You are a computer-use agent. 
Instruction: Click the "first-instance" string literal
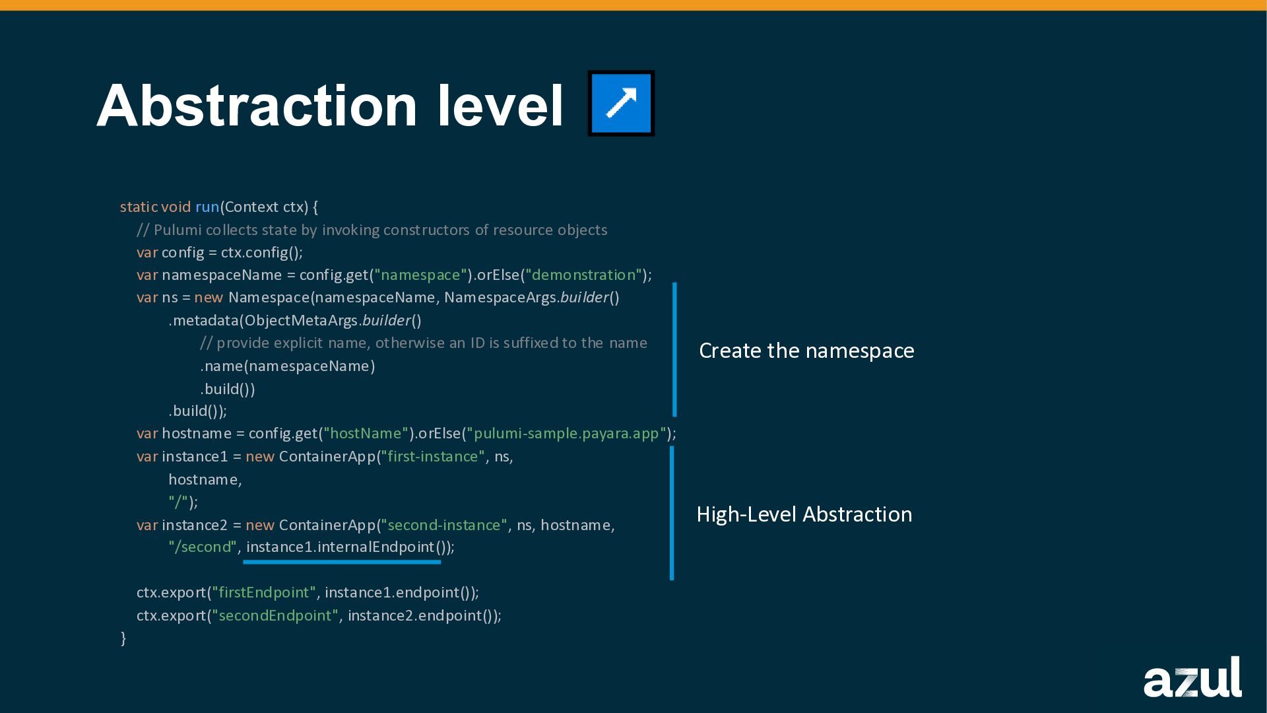coord(432,457)
